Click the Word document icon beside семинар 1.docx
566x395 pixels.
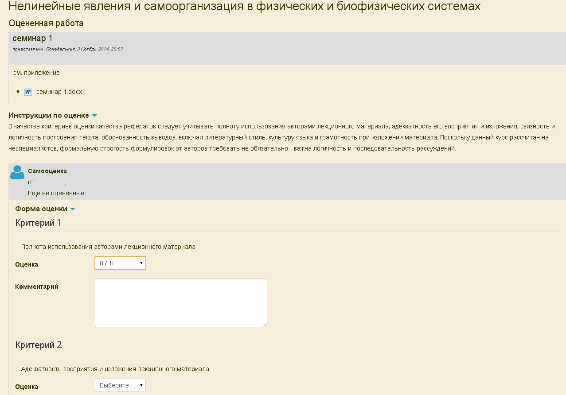[28, 92]
